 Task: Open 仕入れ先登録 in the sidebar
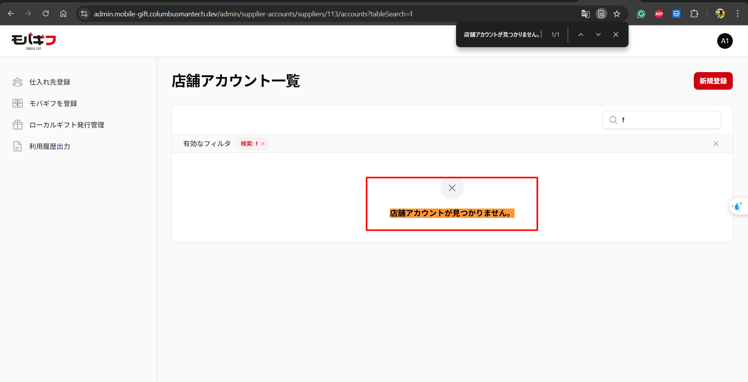(50, 82)
